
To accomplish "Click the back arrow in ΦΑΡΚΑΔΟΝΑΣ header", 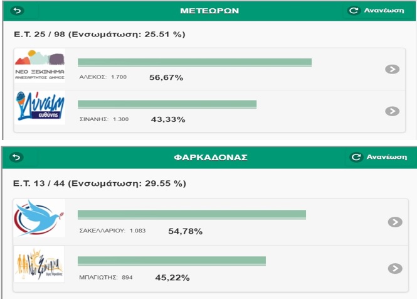I will click(x=16, y=157).
